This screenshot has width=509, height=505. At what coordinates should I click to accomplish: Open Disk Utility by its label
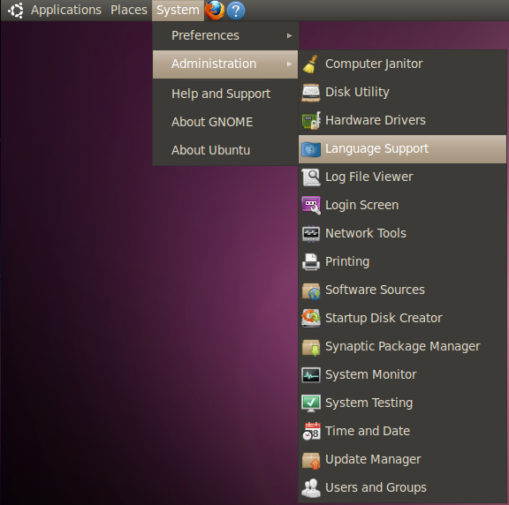pyautogui.click(x=357, y=93)
